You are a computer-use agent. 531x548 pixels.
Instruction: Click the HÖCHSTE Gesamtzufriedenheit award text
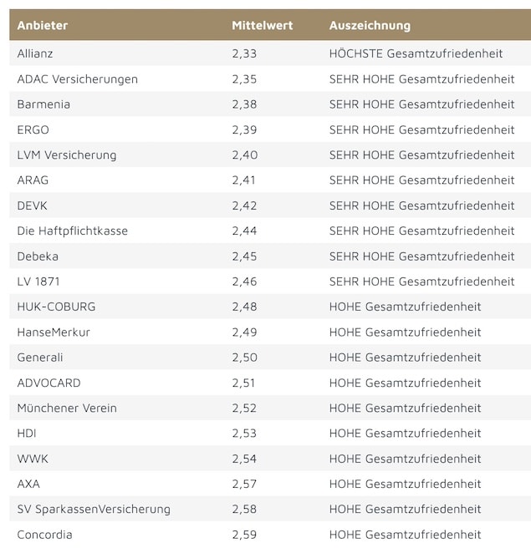[416, 53]
